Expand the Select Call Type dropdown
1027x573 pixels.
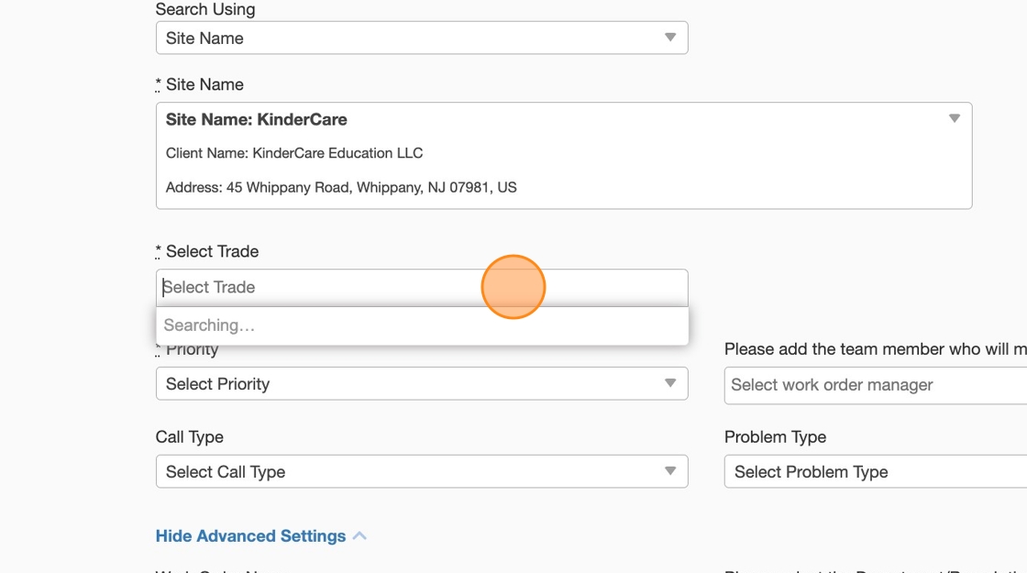(421, 471)
